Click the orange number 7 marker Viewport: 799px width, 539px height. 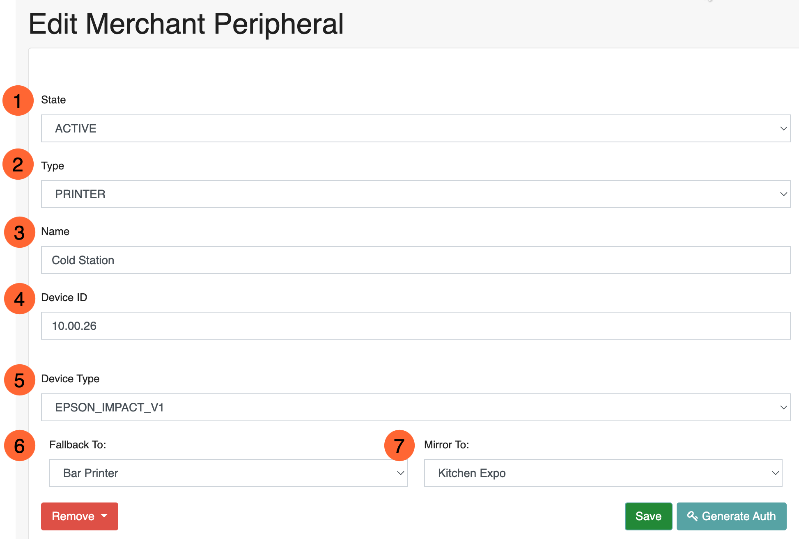[399, 446]
